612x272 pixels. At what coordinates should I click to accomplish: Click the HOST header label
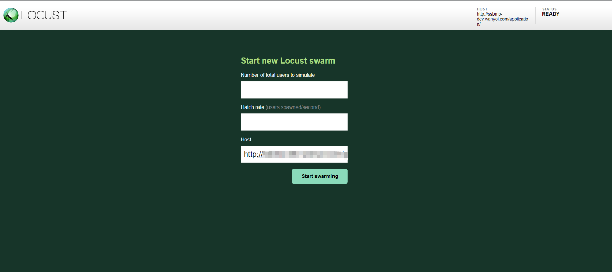[482, 9]
